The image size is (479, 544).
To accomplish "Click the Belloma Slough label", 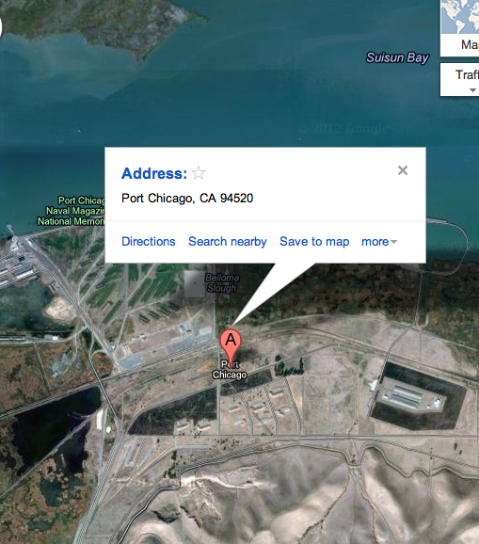I will click(x=222, y=282).
